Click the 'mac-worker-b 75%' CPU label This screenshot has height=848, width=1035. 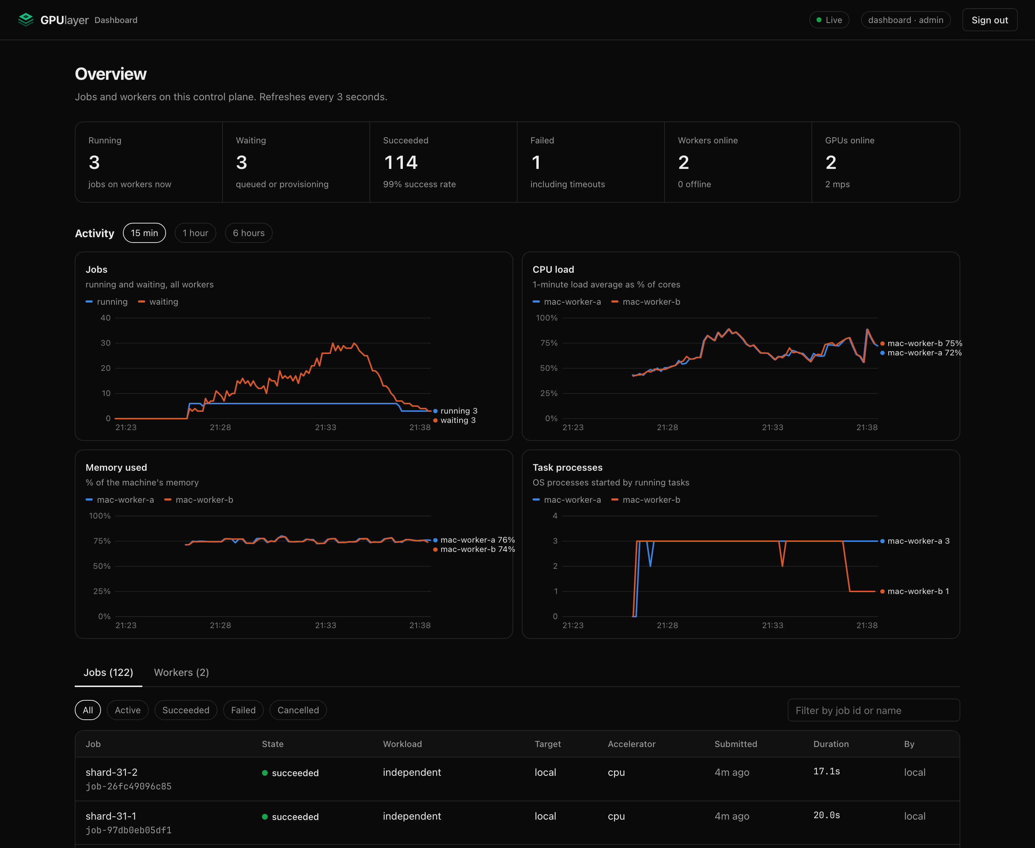click(925, 344)
